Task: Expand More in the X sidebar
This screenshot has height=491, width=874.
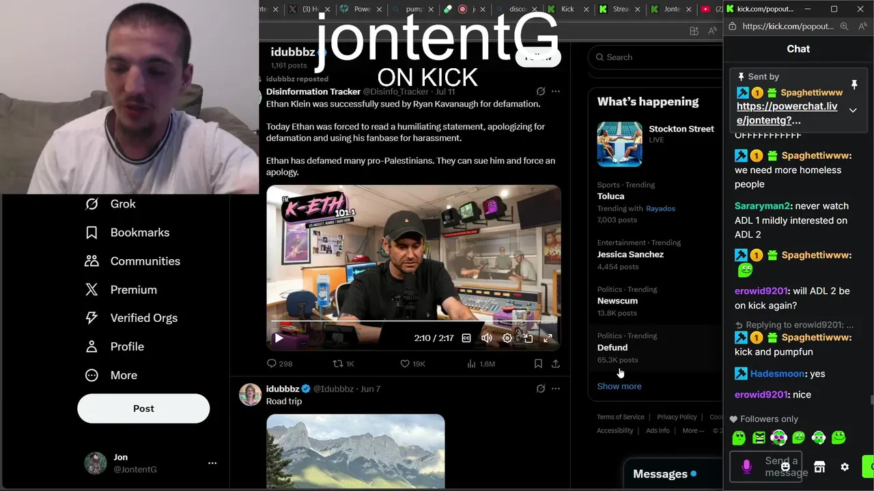Action: [x=111, y=375]
